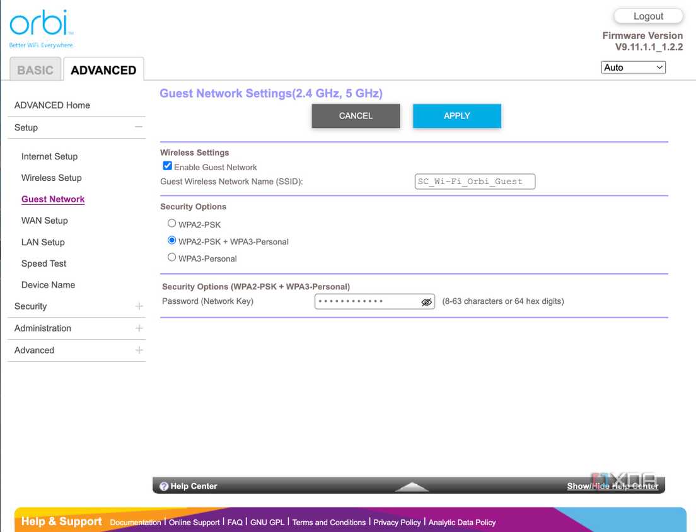Click the Help Center question mark icon
The image size is (696, 532).
[x=164, y=486]
